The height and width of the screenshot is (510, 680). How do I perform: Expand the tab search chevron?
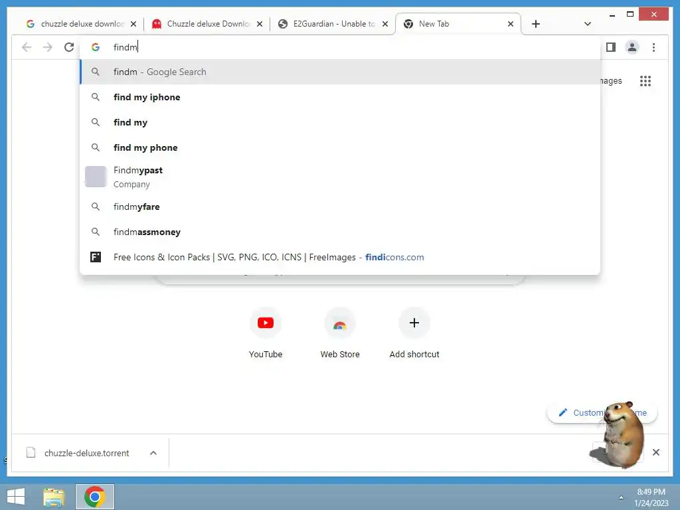[x=588, y=24]
